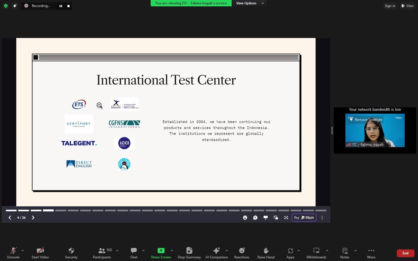
Task: Click the TALEGENT logo
Action: coord(79,143)
